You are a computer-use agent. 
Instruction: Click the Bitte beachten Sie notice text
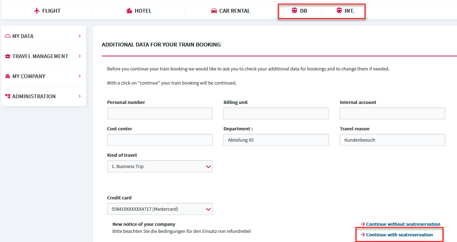click(x=182, y=231)
